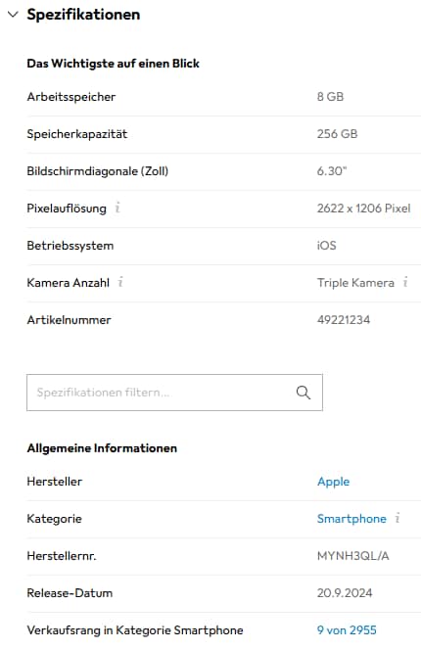This screenshot has height=650, width=421.
Task: Focus the Spezifikationen filtern input field
Action: (x=174, y=393)
